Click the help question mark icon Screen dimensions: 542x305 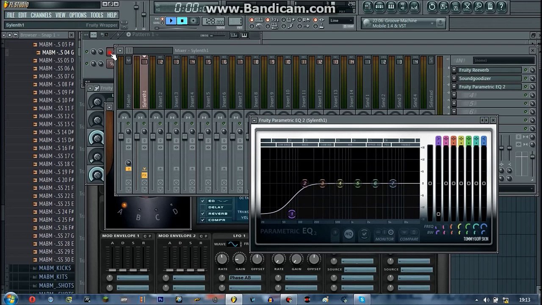click(501, 6)
